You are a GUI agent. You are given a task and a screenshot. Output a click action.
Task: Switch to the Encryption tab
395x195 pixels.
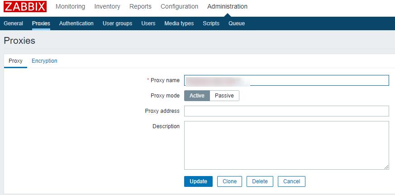pos(44,61)
